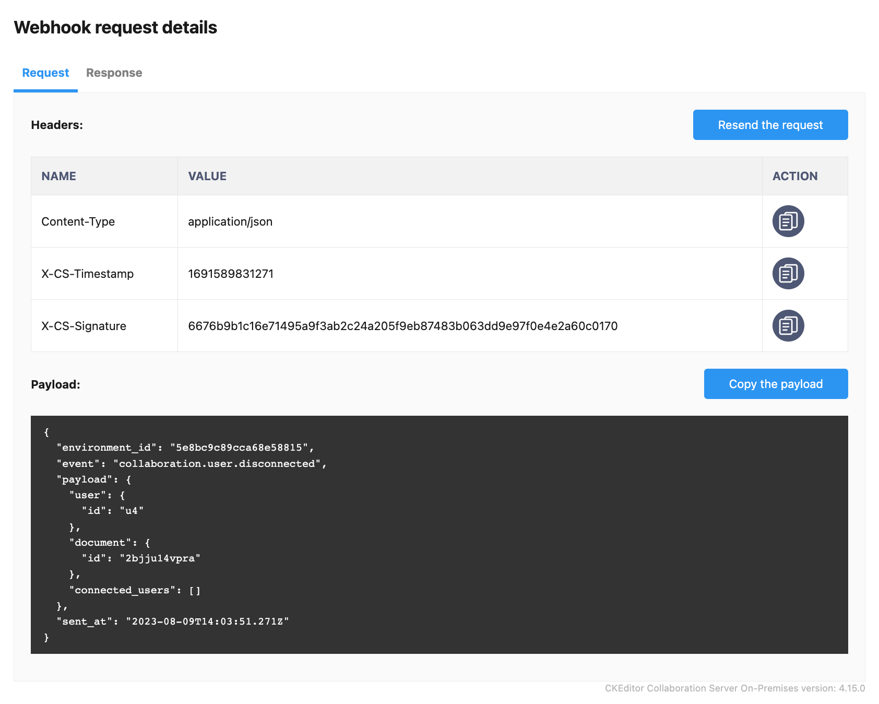Click the Payload: label
879x704 pixels.
(x=55, y=384)
